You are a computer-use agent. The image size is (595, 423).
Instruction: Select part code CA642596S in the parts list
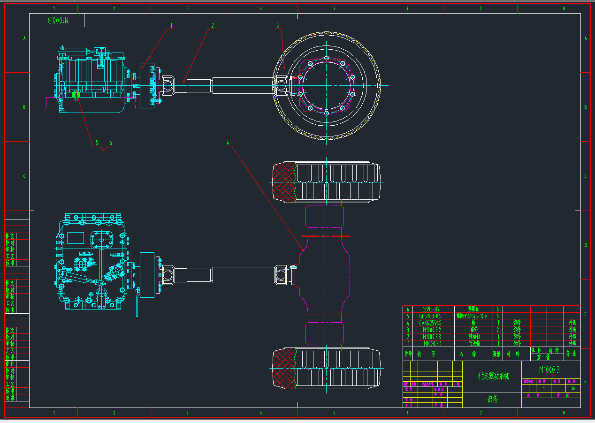coord(430,323)
